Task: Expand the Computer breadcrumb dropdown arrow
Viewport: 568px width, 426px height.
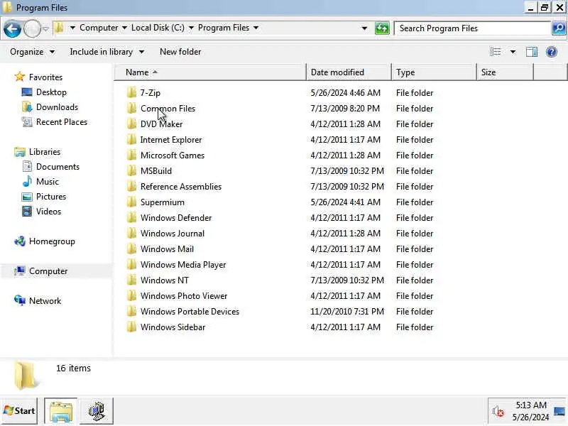Action: [124, 28]
